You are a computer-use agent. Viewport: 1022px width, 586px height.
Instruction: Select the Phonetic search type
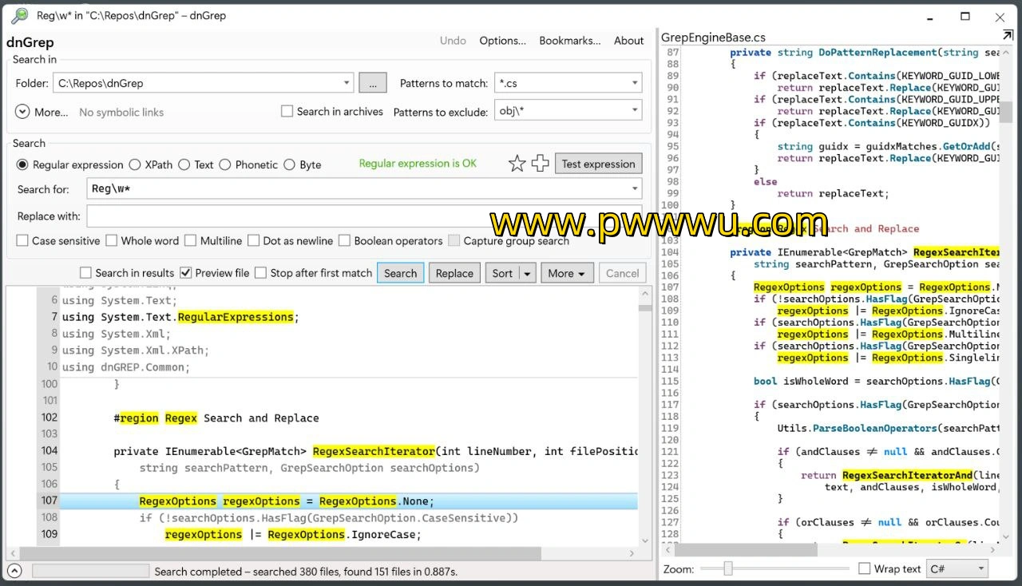pos(225,164)
